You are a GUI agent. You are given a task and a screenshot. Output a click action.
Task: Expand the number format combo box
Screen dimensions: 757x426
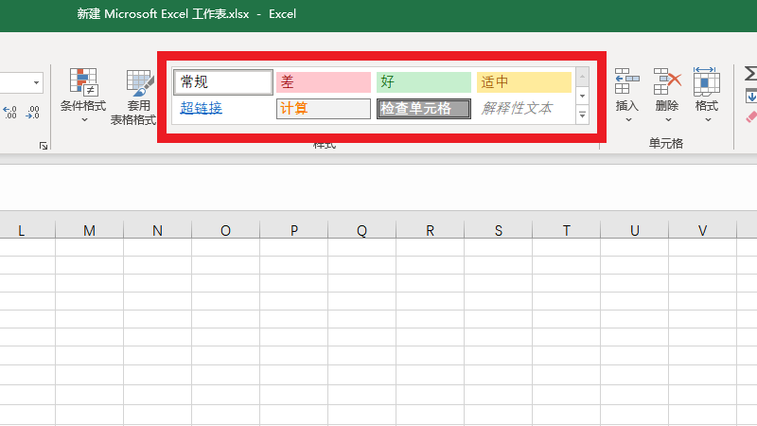tap(37, 83)
